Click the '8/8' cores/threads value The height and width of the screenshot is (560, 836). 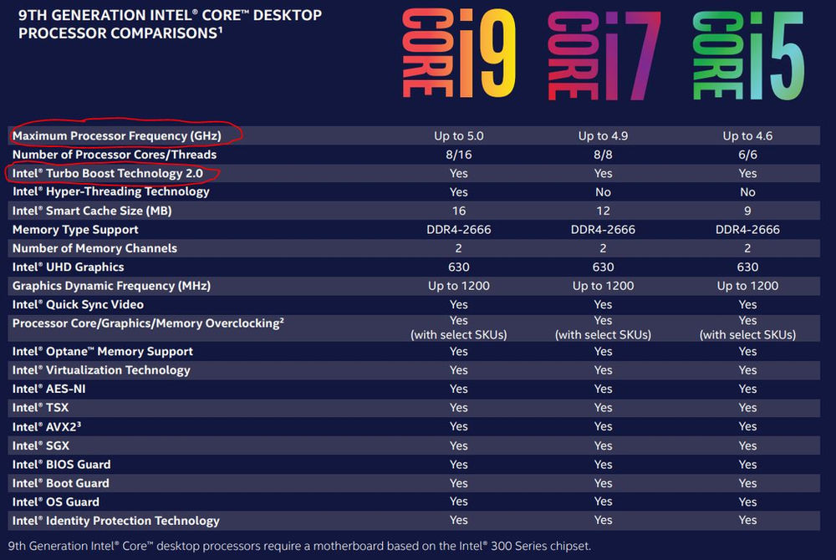coord(603,155)
